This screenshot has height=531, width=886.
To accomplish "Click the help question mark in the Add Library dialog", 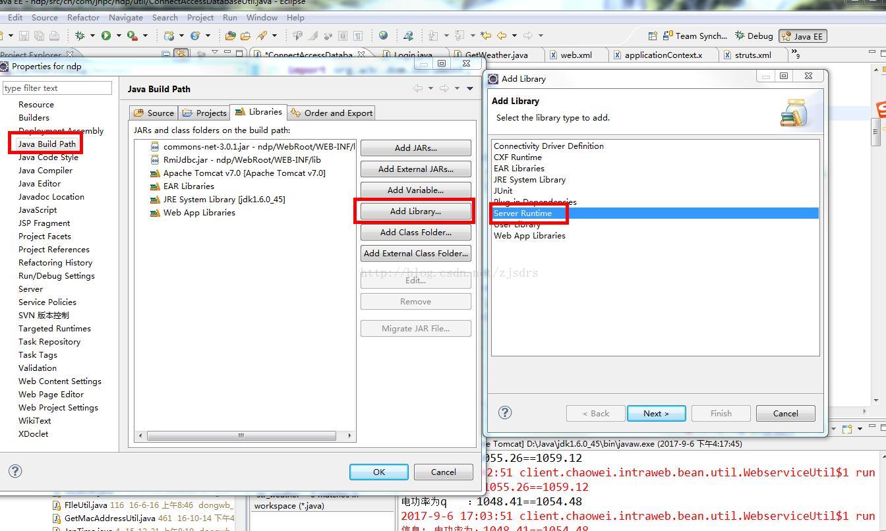I will click(505, 412).
